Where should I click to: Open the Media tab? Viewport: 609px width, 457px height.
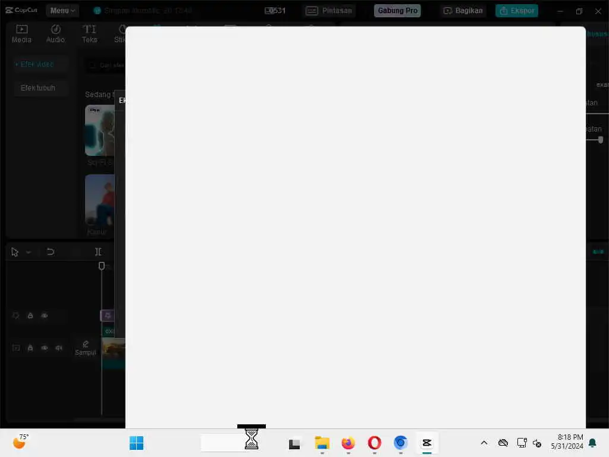point(22,34)
